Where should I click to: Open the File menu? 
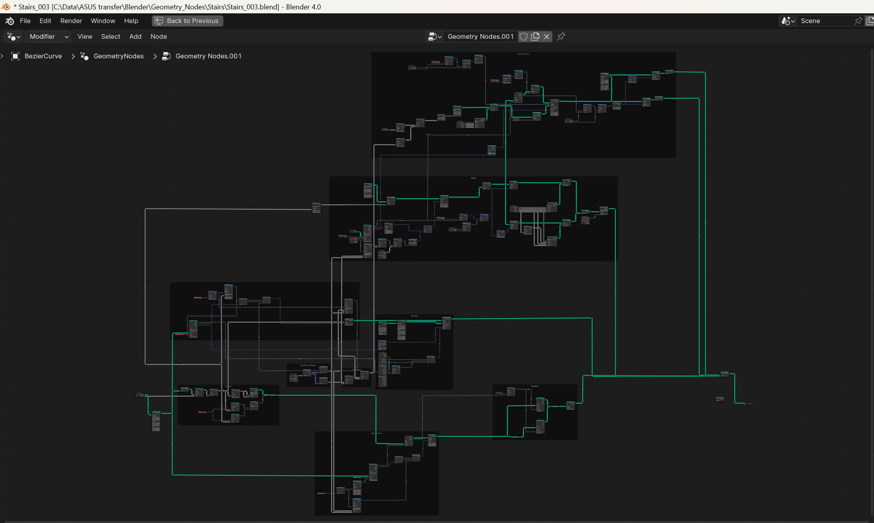(25, 21)
